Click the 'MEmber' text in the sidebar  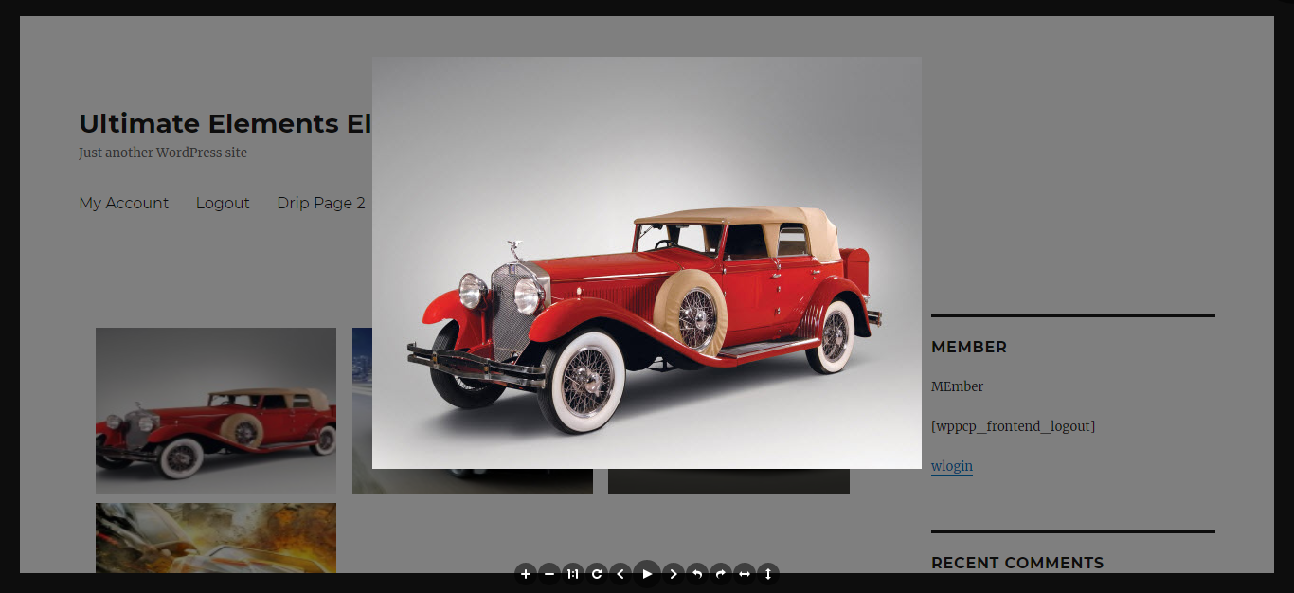(958, 386)
